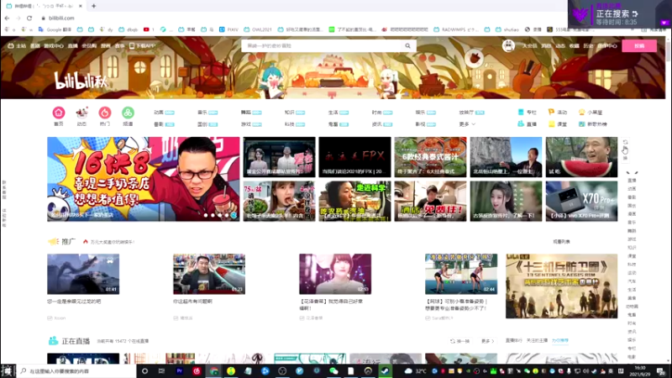Click the bilibili秋 logo on banner
672x378 pixels.
point(81,81)
